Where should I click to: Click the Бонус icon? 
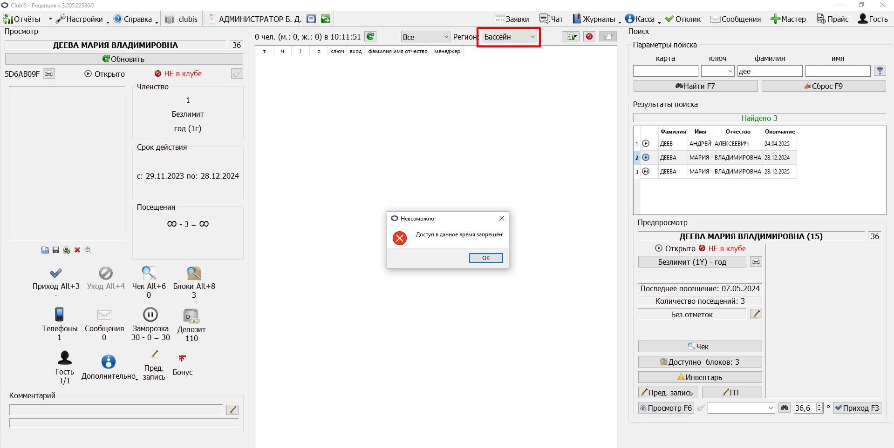(x=182, y=358)
